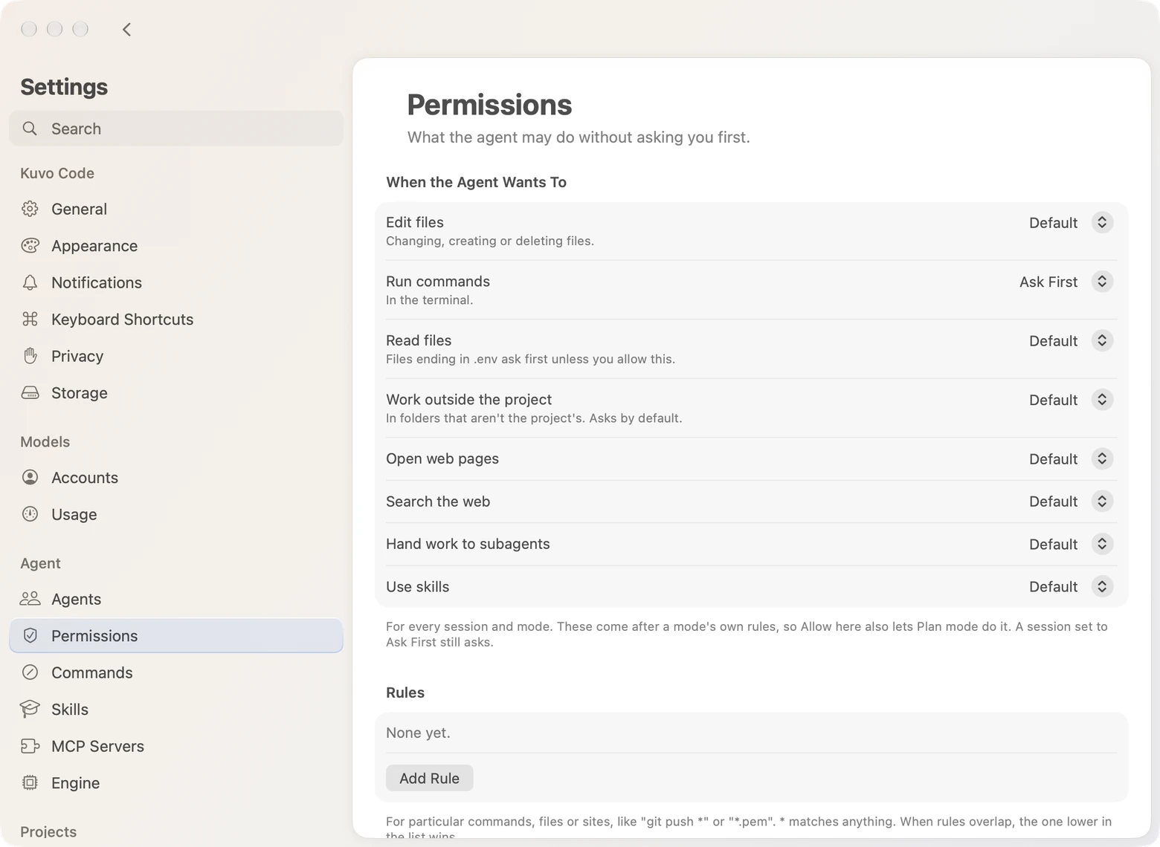Open Keyboard Shortcuts settings

[176, 319]
